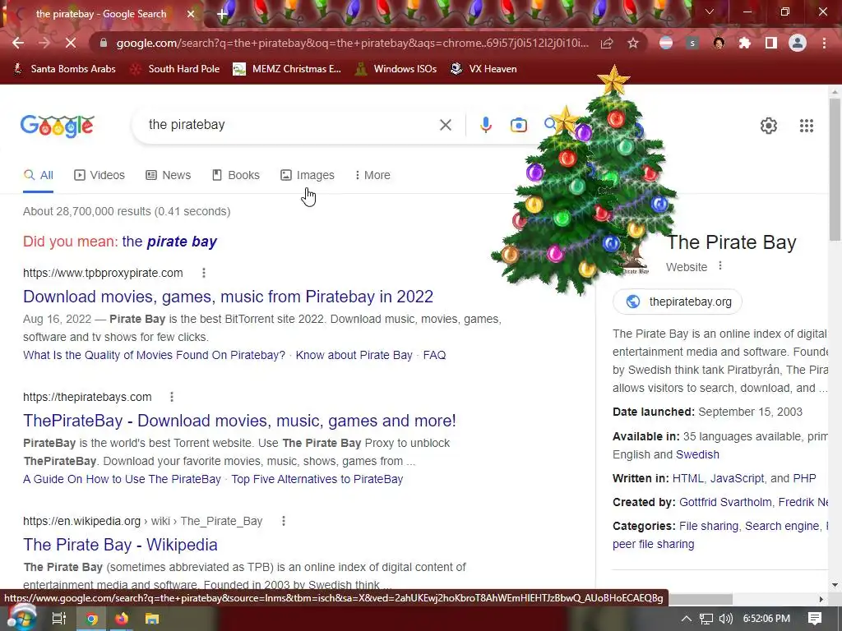Open VX Heaven bookmark

point(483,69)
